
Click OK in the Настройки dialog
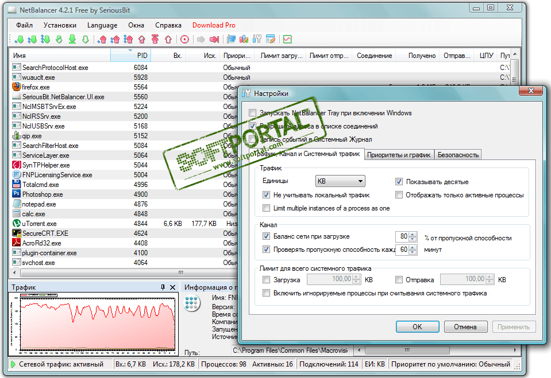tap(418, 327)
